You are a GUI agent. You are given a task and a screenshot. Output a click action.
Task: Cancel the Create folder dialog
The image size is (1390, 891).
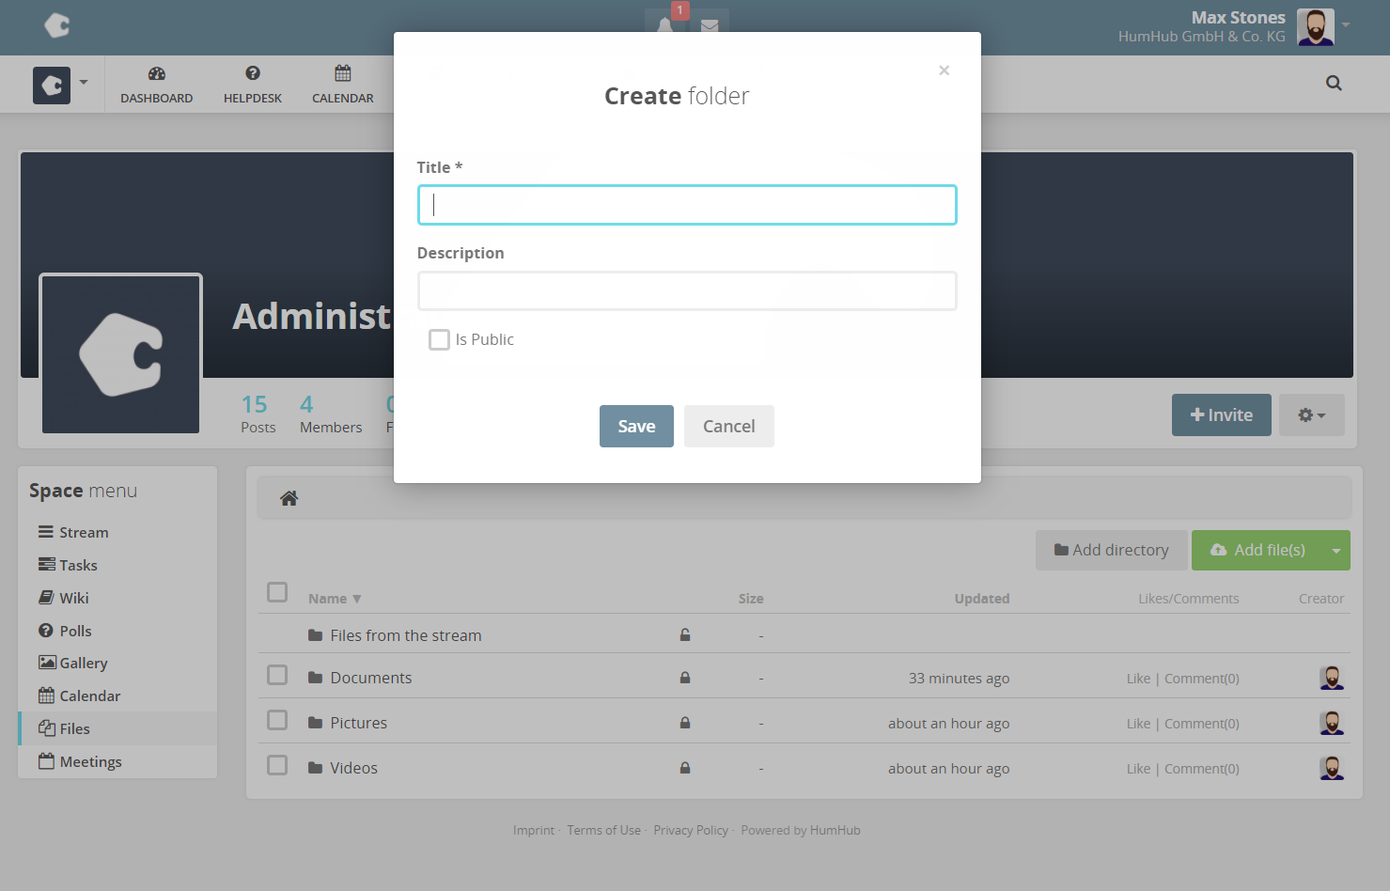coord(728,426)
